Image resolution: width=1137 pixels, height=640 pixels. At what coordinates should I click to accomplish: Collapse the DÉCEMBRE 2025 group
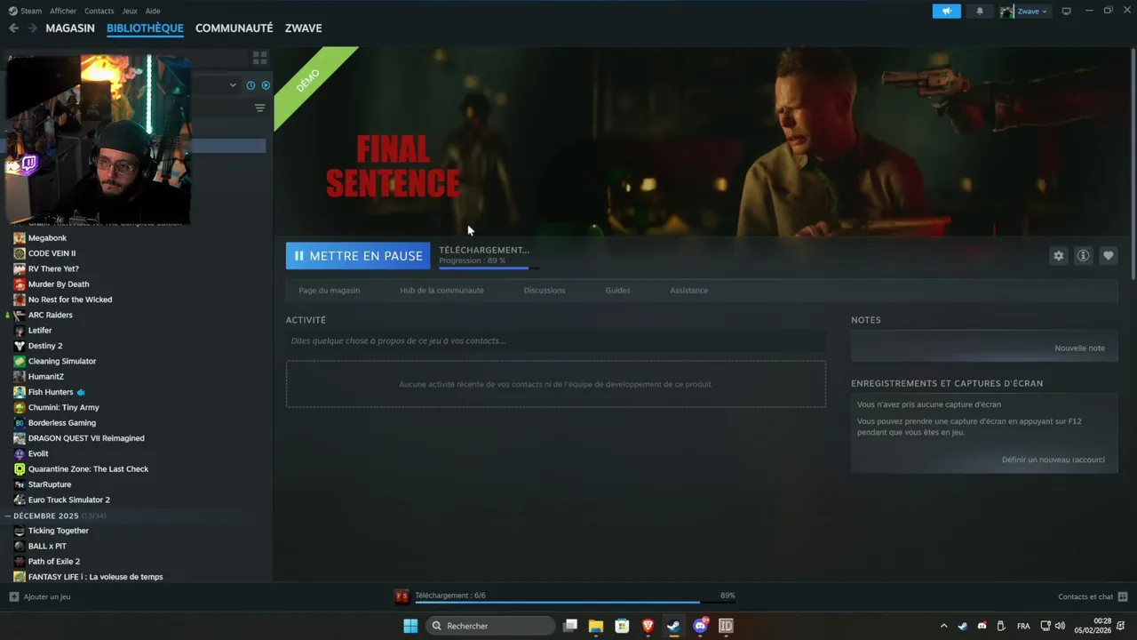[8, 516]
